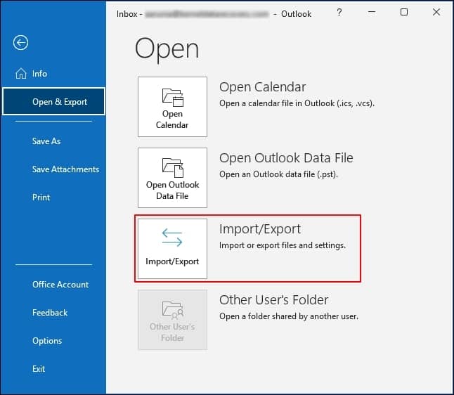Screen dimensions: 454x395
Task: Click the Import/Export tile button
Action: click(x=173, y=249)
